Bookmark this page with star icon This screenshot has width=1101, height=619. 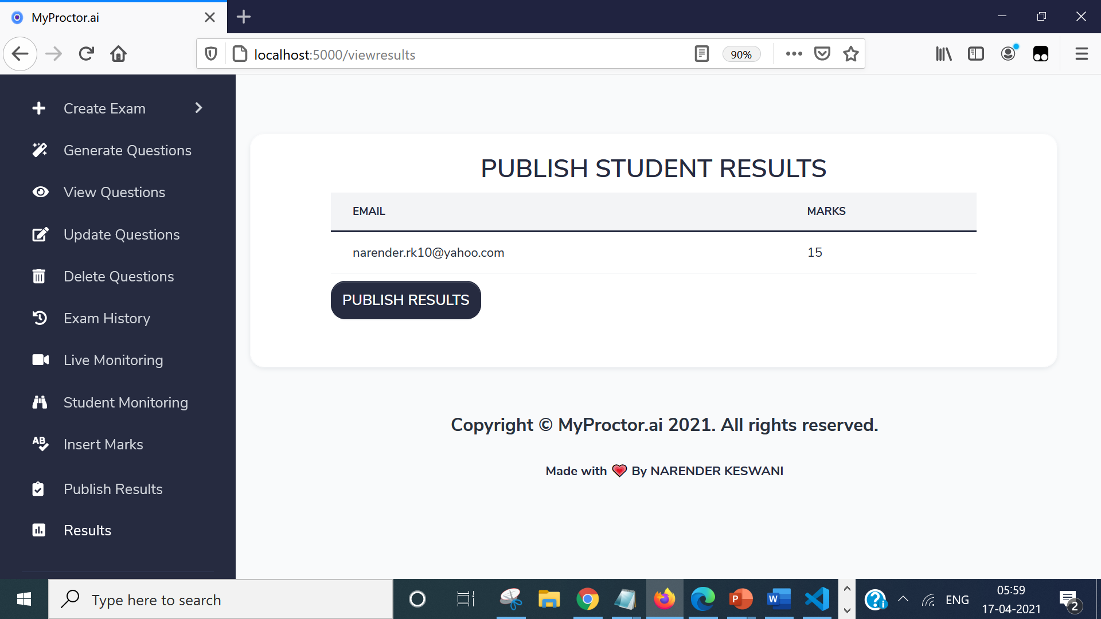pyautogui.click(x=851, y=54)
